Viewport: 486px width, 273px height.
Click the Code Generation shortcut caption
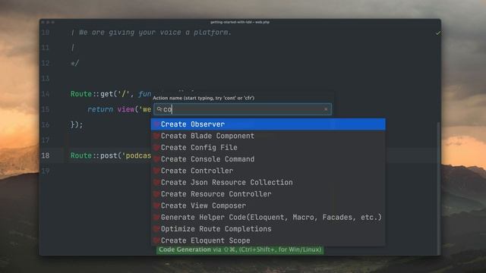point(240,249)
